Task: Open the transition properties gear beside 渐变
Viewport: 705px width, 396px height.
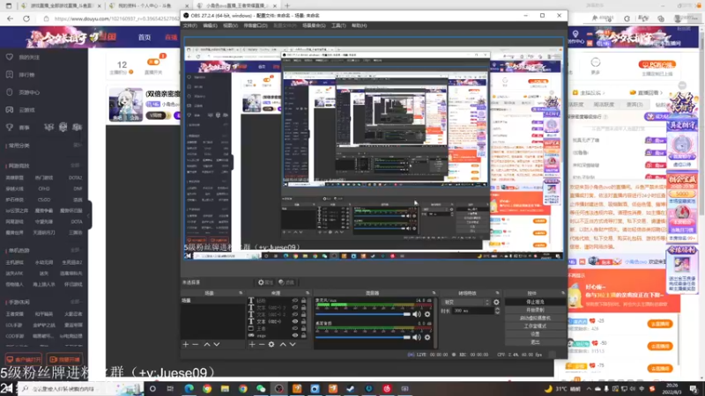Action: pos(496,302)
